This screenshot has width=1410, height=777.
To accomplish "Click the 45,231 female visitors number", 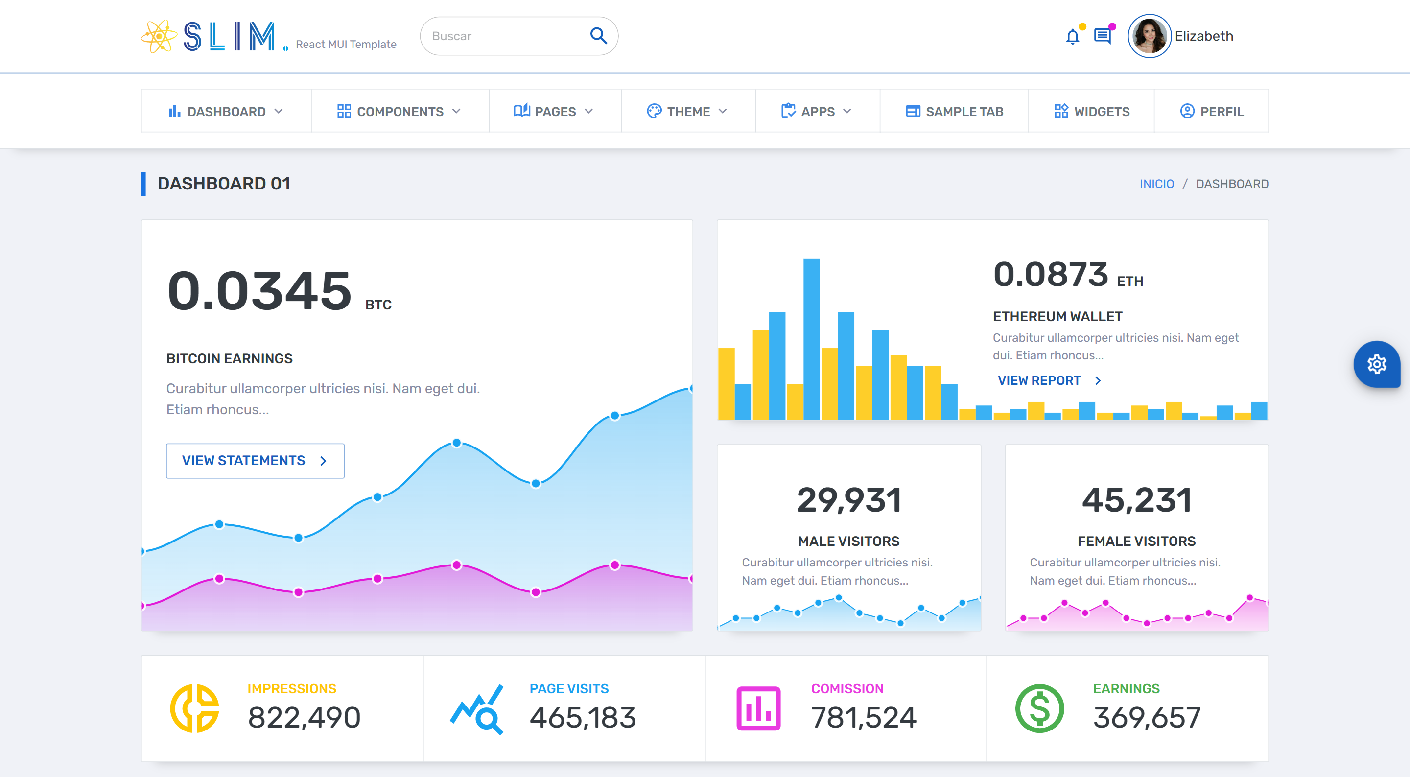I will click(1136, 500).
